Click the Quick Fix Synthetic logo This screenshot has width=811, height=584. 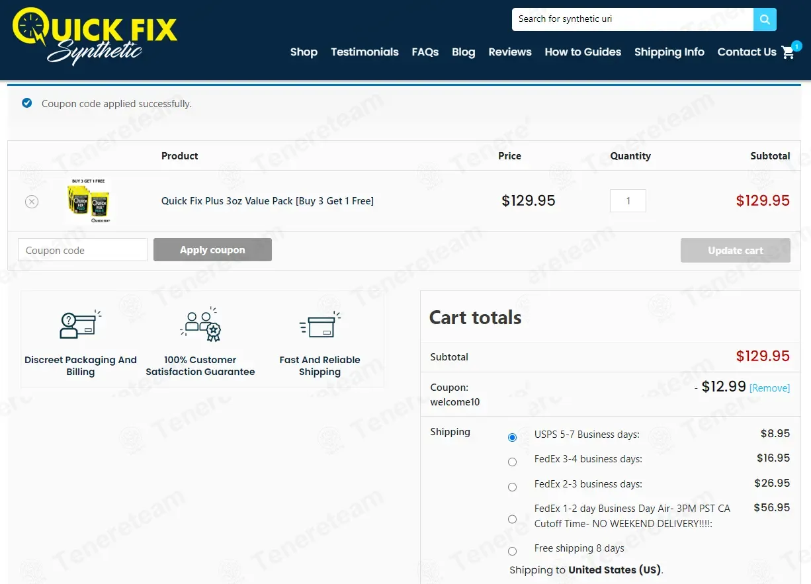point(95,36)
